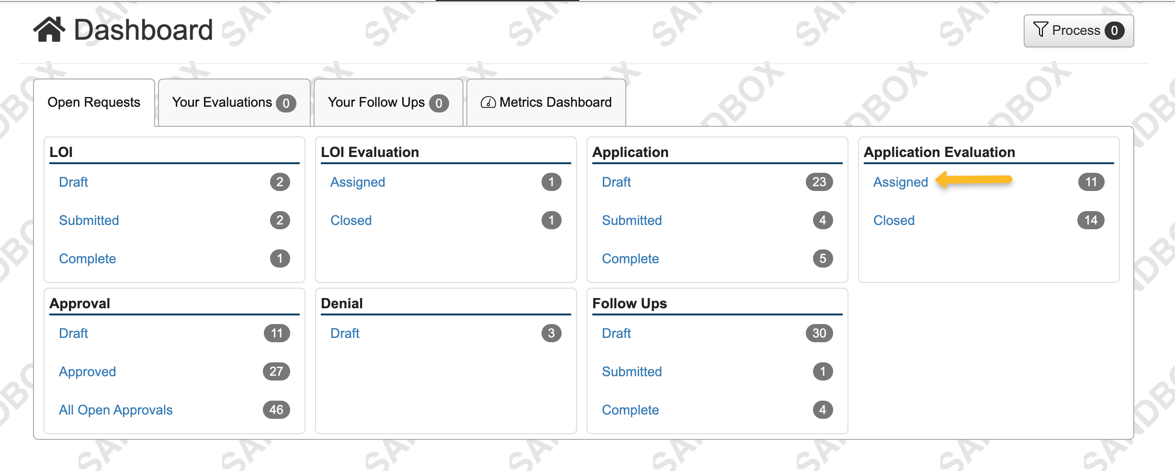View Complete items in the LOI panel
This screenshot has height=471, width=1175.
point(88,258)
